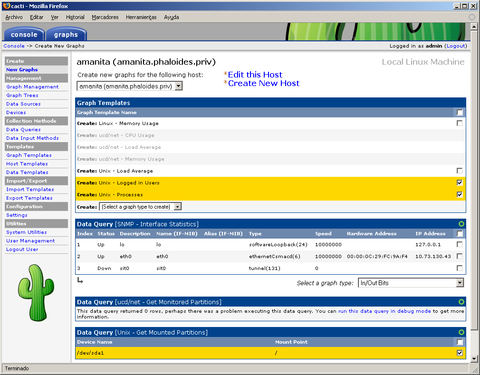The height and width of the screenshot is (375, 480).
Task: Open User Management in sidebar
Action: point(30,241)
